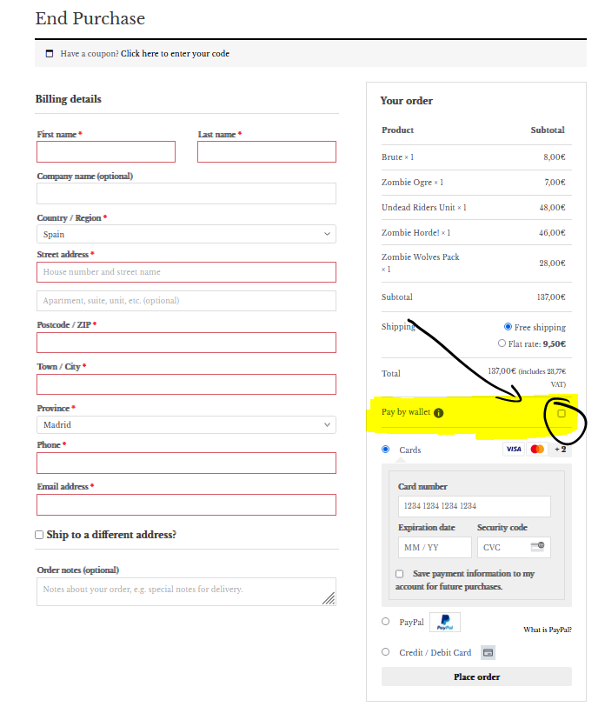Click the Visa card logo
This screenshot has height=720, width=605.
(514, 449)
